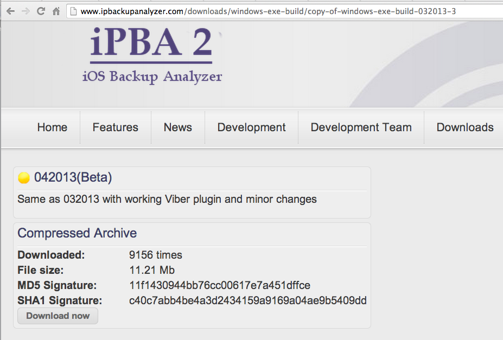This screenshot has height=340, width=503.
Task: Click the 042013(Beta) heading
Action: pos(73,177)
